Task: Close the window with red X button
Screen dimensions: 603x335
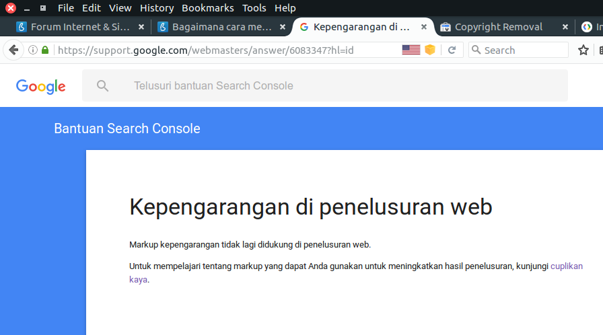Action: tap(11, 7)
